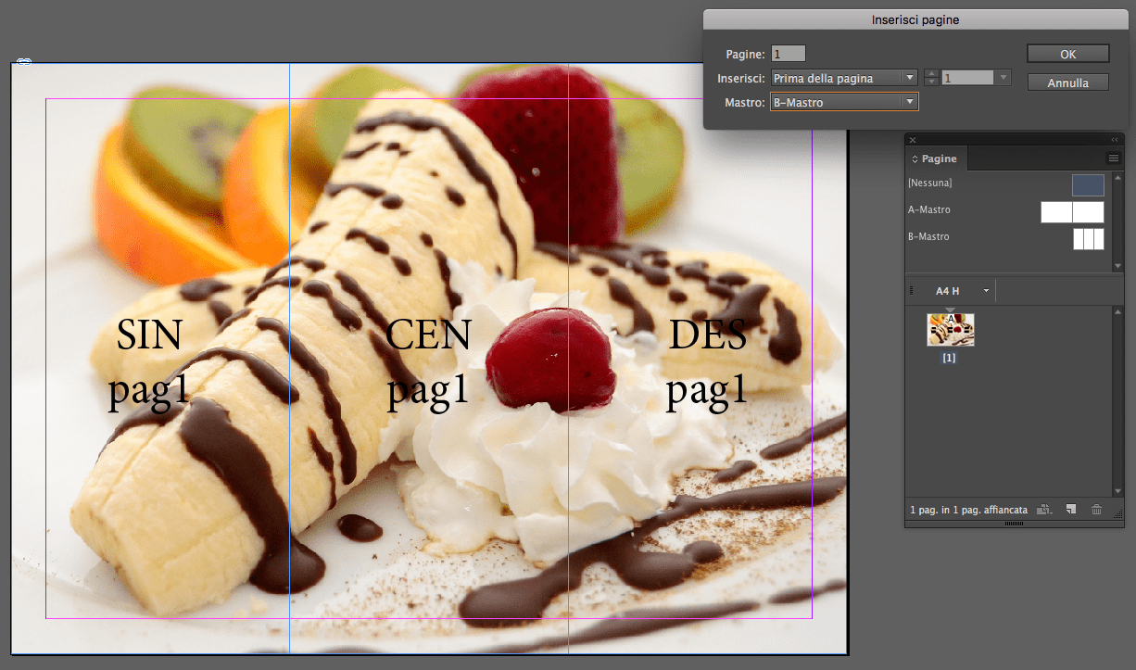Select the [Nessuna] master row
Image resolution: width=1136 pixels, height=670 pixels.
[1006, 184]
